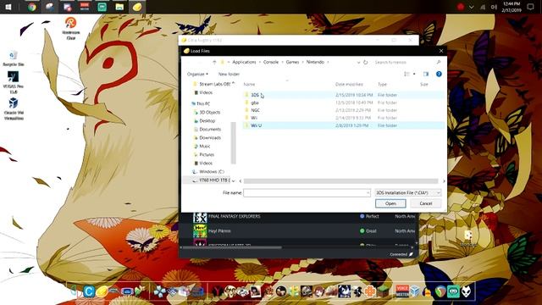Open the Windows Start menu

[x=8, y=7]
